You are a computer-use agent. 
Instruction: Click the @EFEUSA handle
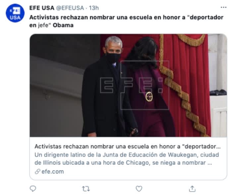70,8
